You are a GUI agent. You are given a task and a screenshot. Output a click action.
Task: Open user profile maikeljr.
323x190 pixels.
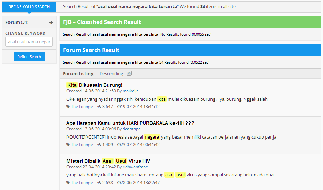coord(131,91)
